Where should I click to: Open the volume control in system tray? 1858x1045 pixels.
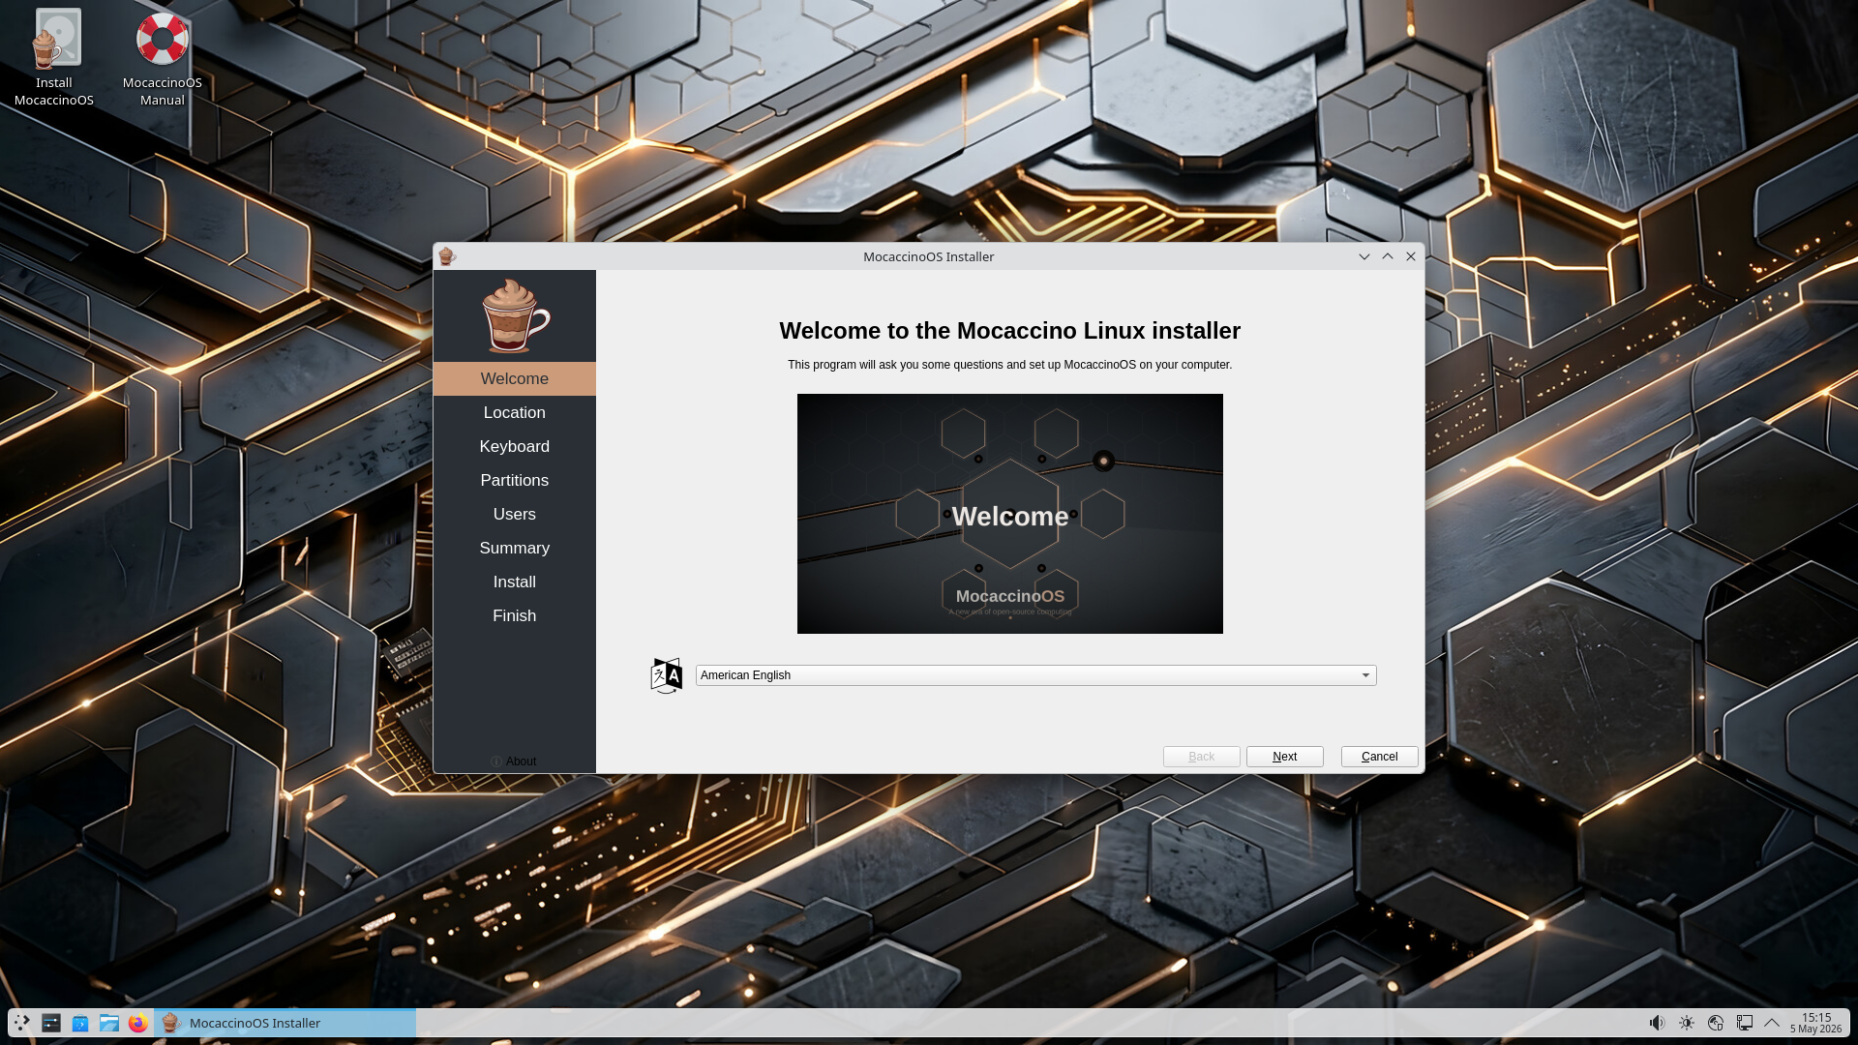tap(1658, 1023)
